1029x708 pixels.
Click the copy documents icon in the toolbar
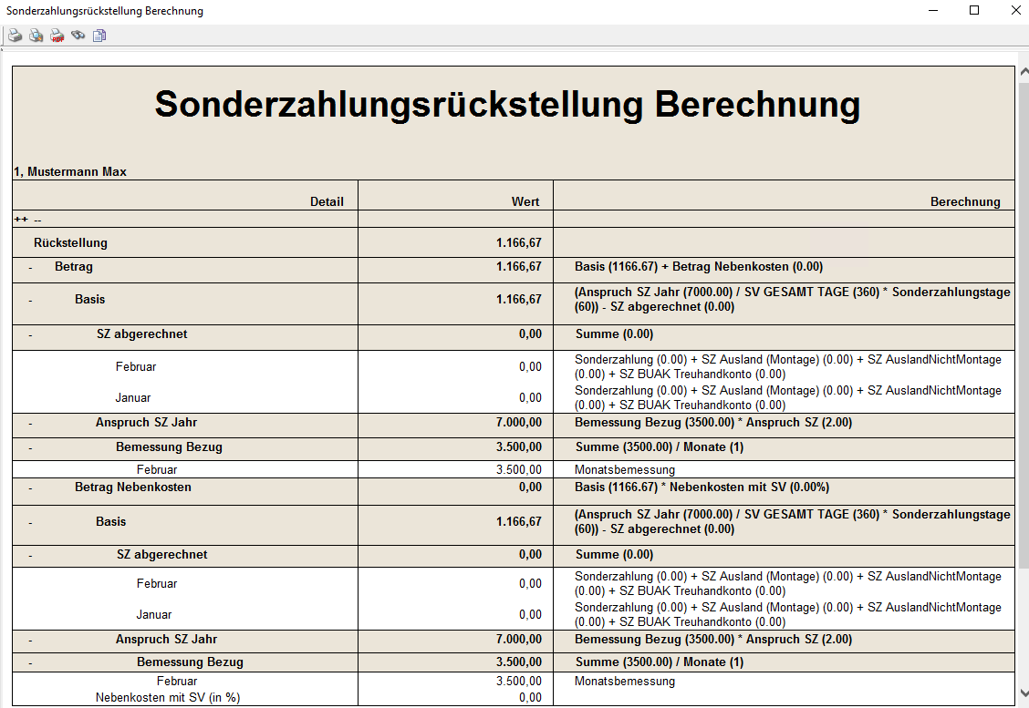[99, 36]
